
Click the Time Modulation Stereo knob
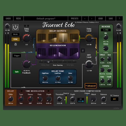(30, 99)
